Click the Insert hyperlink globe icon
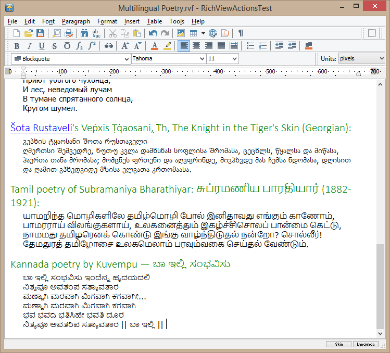390x353 pixels. [x=212, y=33]
